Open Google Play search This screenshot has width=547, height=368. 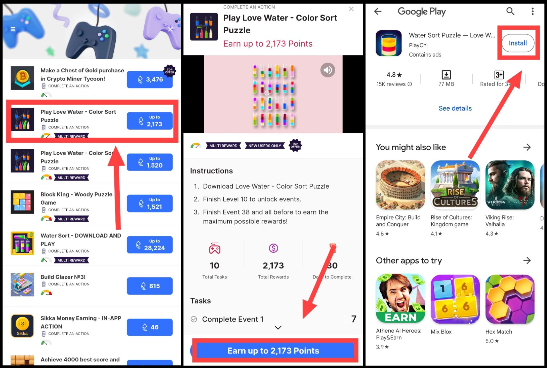pyautogui.click(x=510, y=11)
